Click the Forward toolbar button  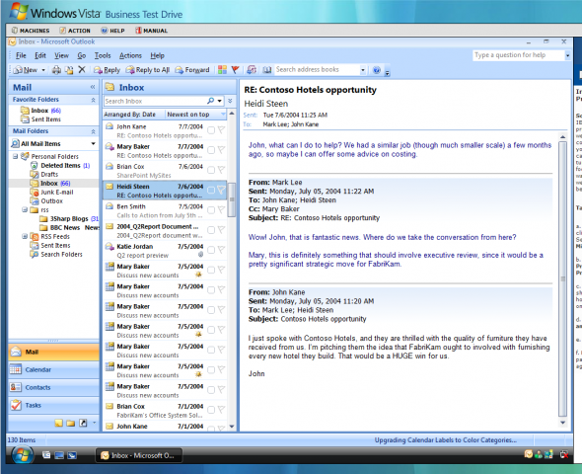192,70
